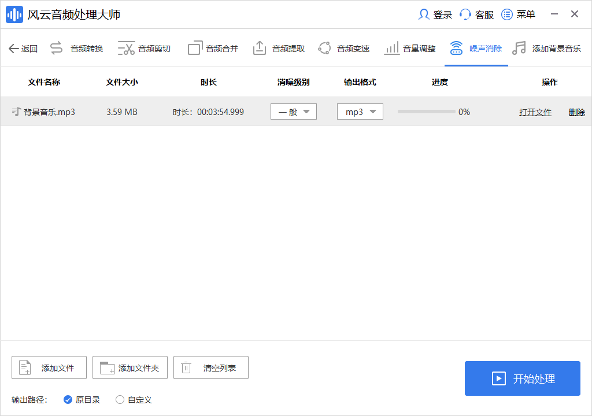
Task: Open the mp3 output format dropdown
Action: coord(360,112)
